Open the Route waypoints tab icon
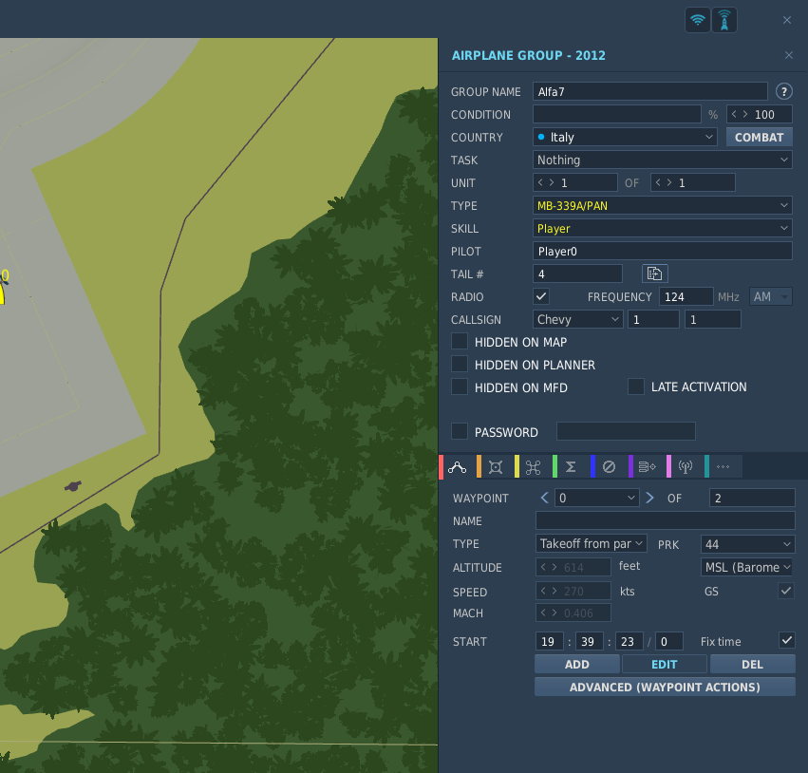The height and width of the screenshot is (773, 808). [x=457, y=467]
